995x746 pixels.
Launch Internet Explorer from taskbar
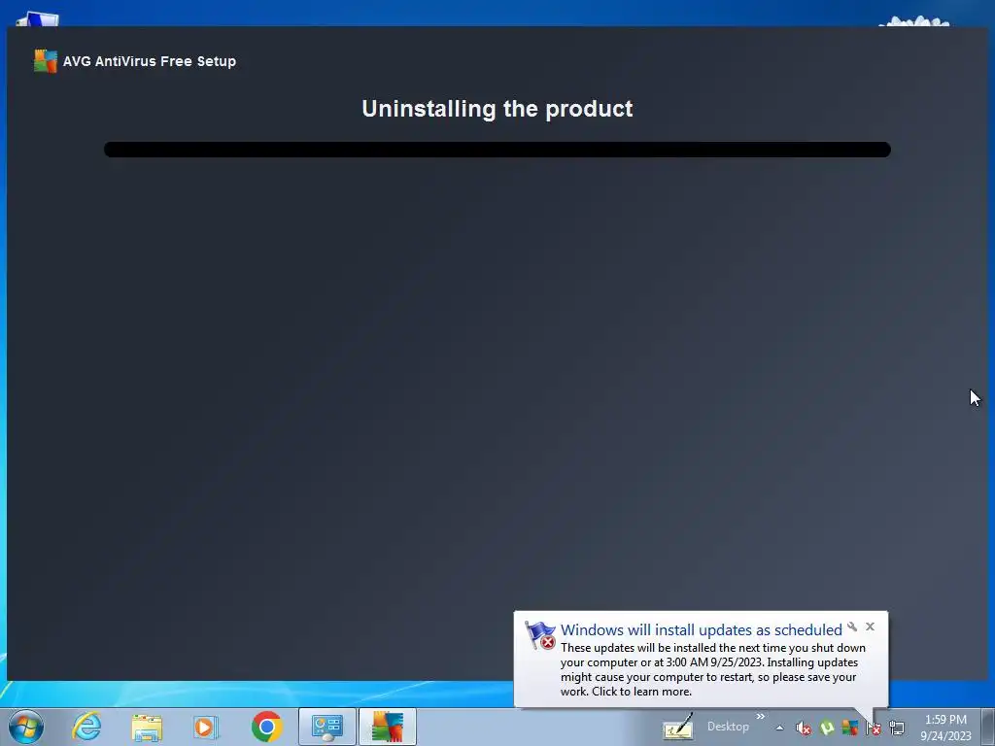click(x=86, y=727)
